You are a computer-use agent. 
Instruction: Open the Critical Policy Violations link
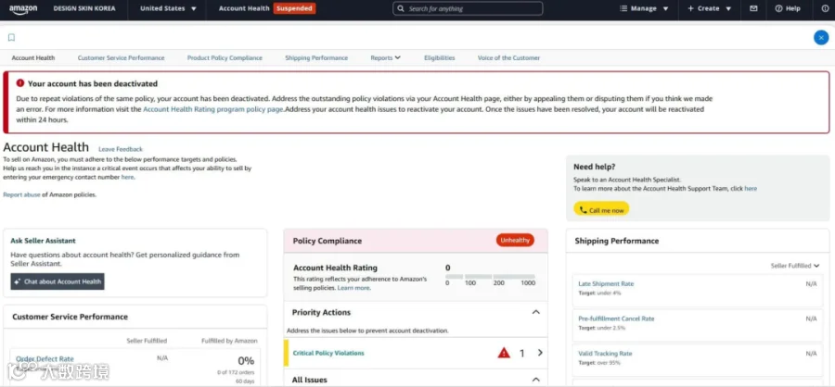[x=328, y=353]
